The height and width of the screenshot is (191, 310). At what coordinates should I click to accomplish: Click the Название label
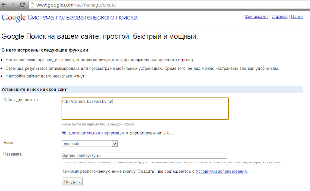13,154
